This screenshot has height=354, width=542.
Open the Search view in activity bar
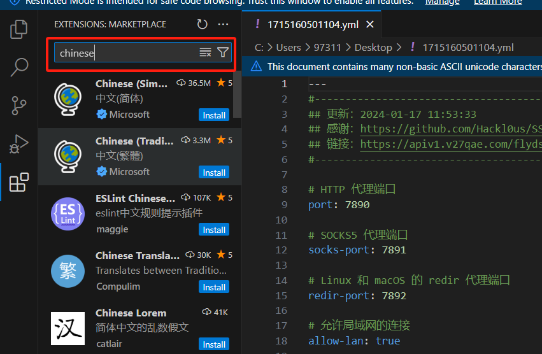click(x=18, y=67)
